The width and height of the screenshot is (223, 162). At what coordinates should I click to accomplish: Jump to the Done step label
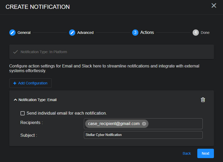tap(205, 33)
